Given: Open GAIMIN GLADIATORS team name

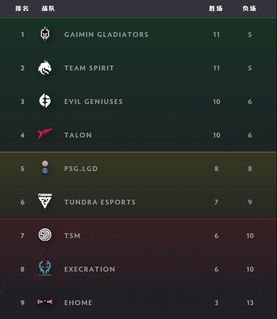Looking at the screenshot, I should point(106,34).
